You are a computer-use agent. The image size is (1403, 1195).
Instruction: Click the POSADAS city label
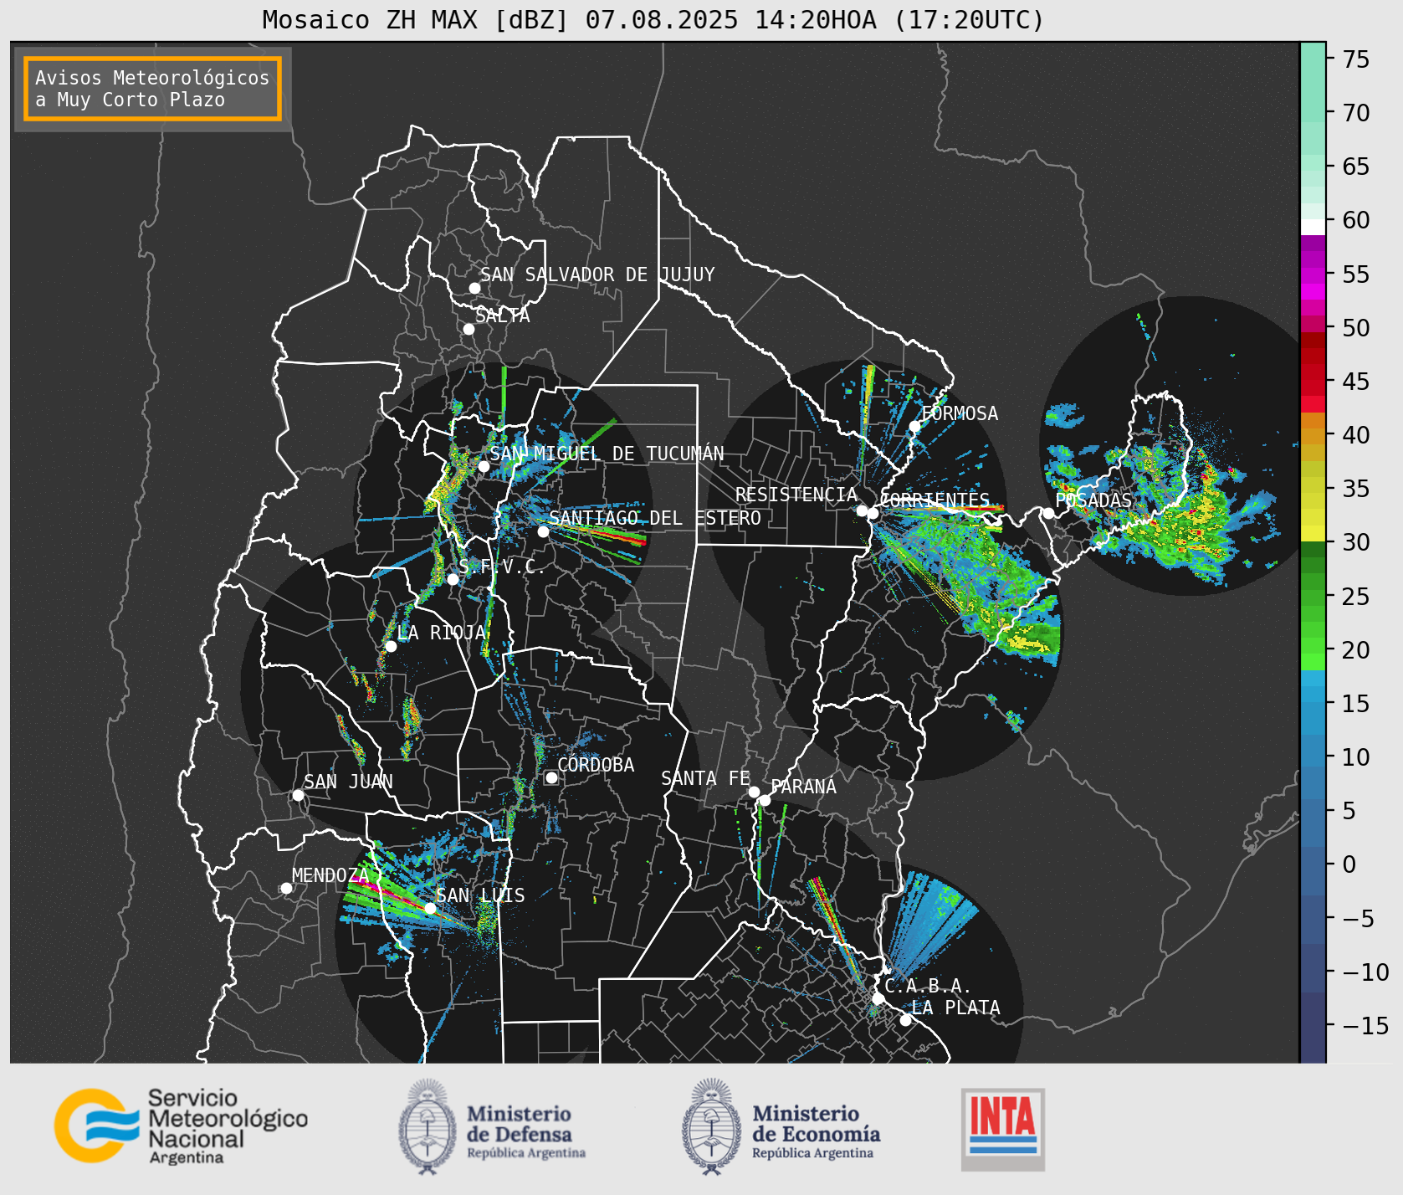click(1093, 500)
